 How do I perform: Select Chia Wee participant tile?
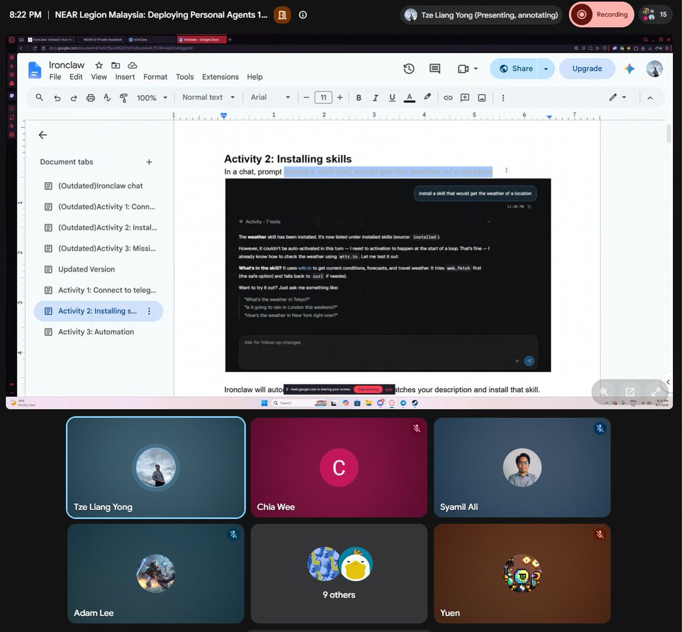(x=339, y=467)
